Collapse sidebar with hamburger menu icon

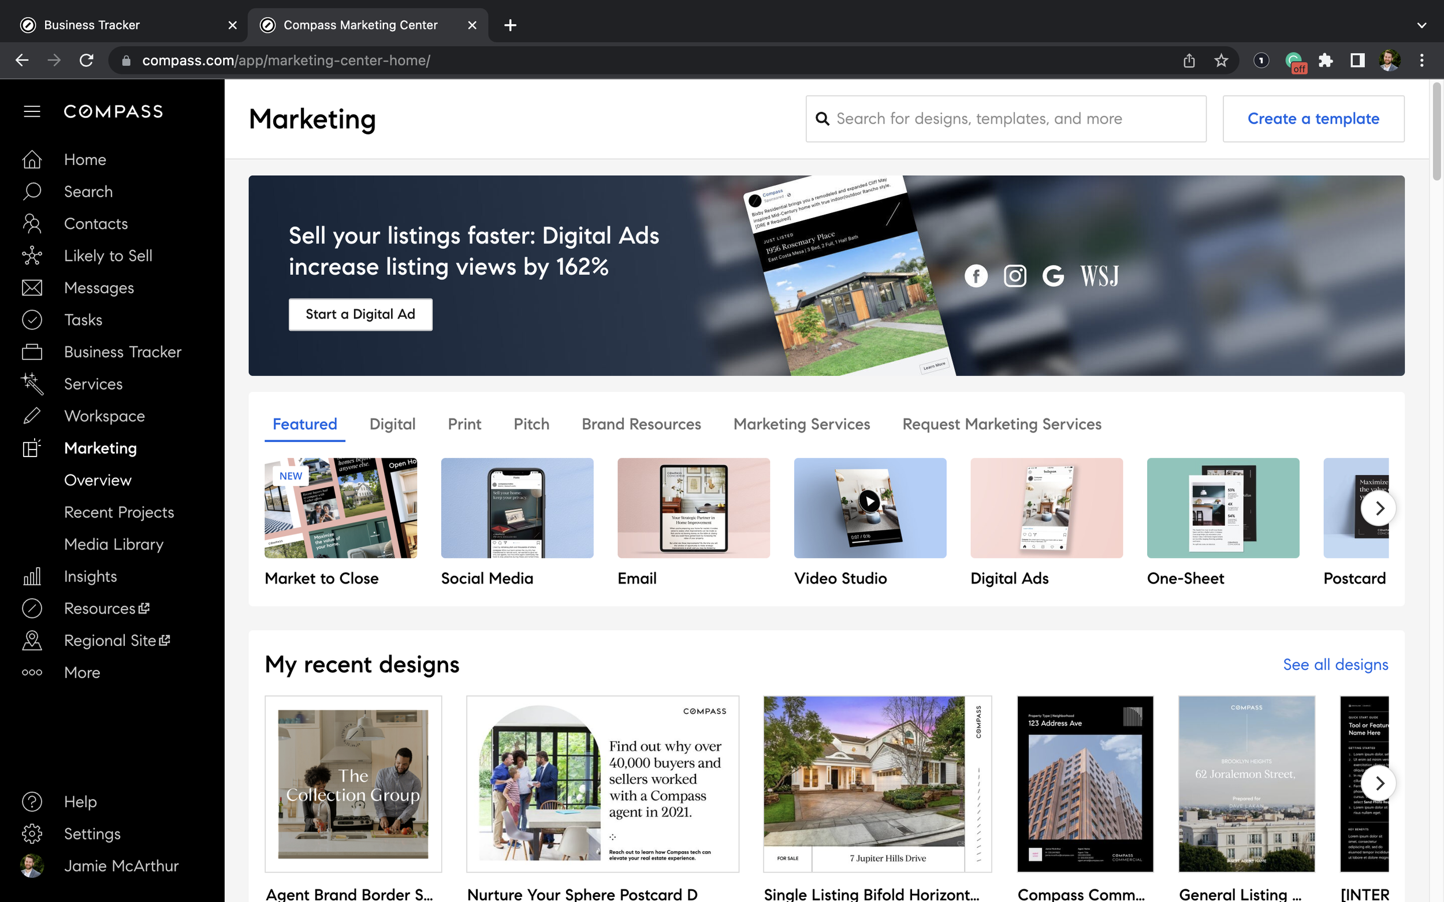32,111
